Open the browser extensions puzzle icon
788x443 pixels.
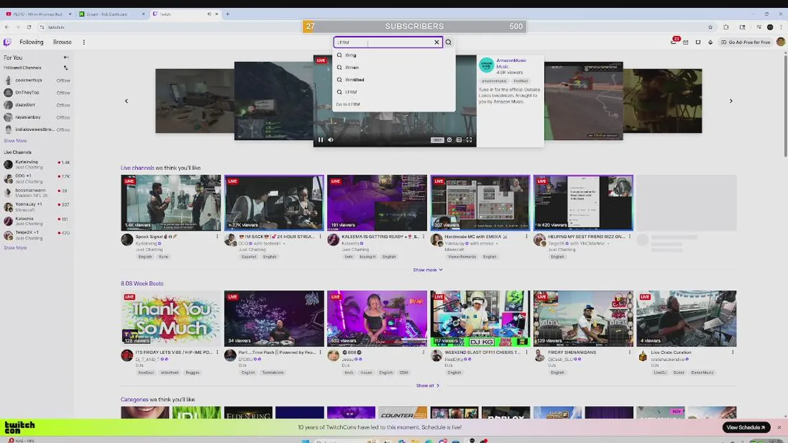coord(726,27)
